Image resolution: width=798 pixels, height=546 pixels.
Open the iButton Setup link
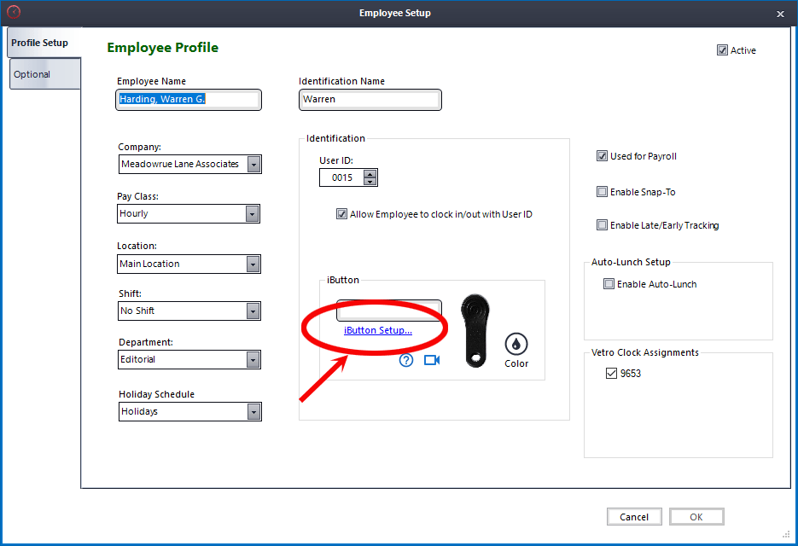click(x=378, y=330)
